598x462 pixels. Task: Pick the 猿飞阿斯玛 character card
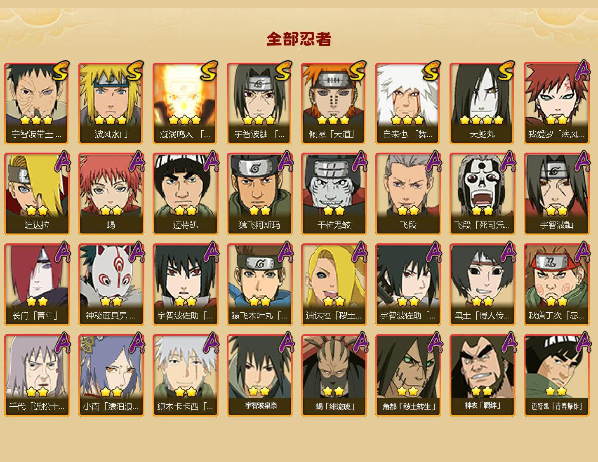pyautogui.click(x=259, y=194)
